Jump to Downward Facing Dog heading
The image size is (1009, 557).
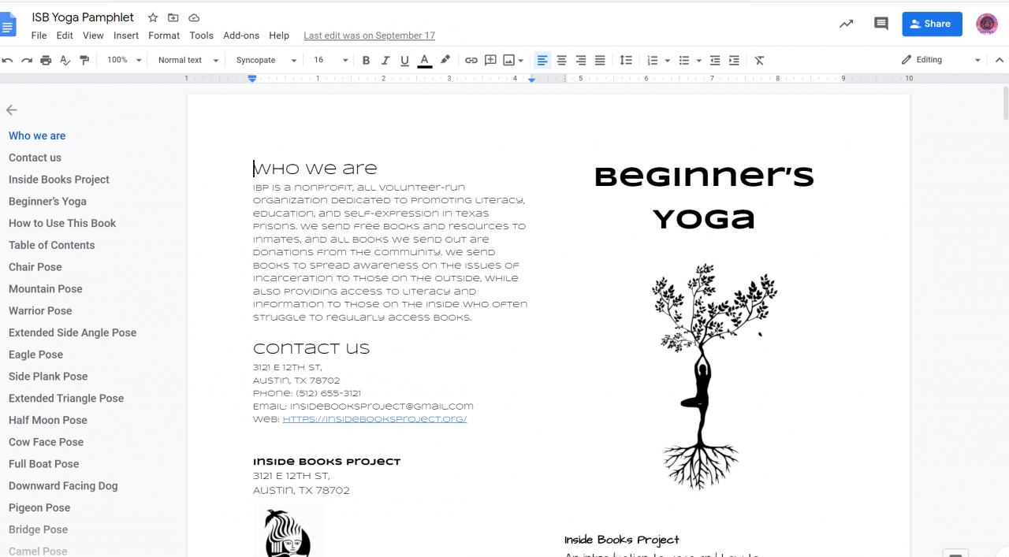63,485
